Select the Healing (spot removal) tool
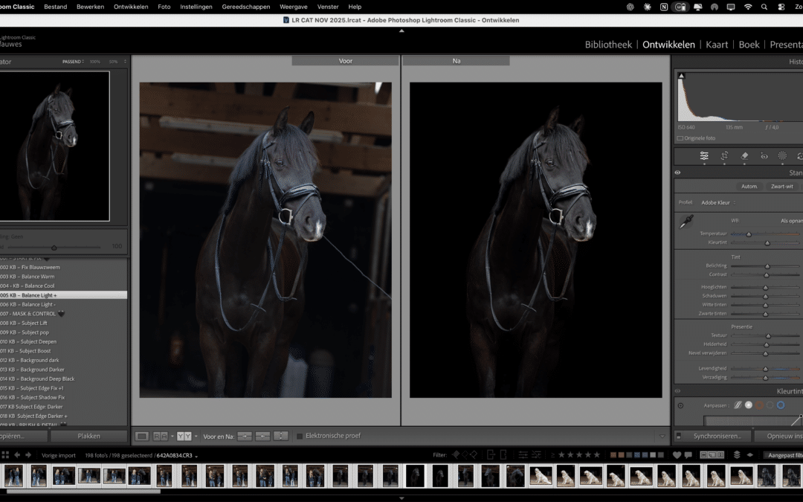Screen dimensions: 803x502 [745, 156]
